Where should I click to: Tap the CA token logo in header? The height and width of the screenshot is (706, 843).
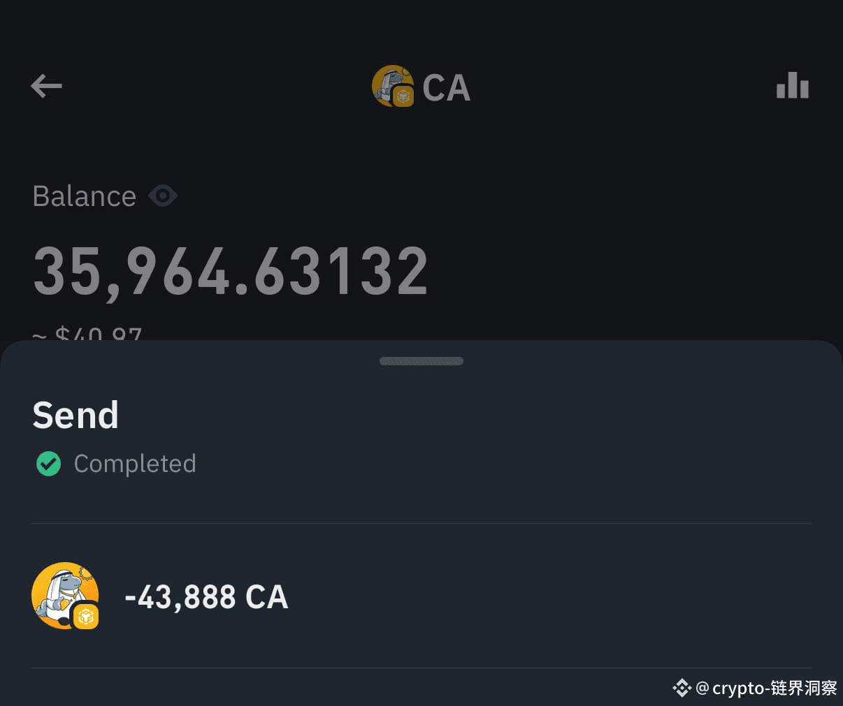(393, 87)
